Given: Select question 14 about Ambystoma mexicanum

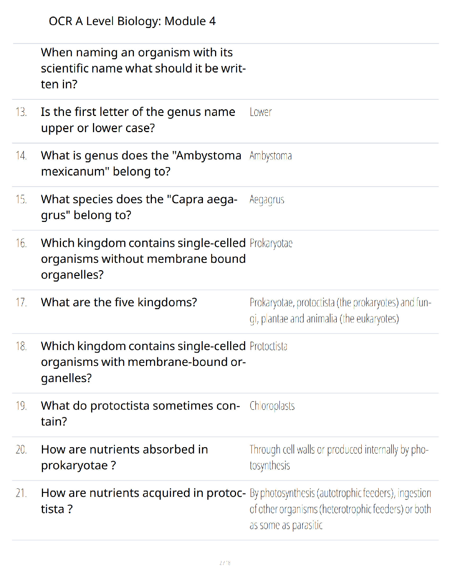Looking at the screenshot, I should click(x=141, y=163).
